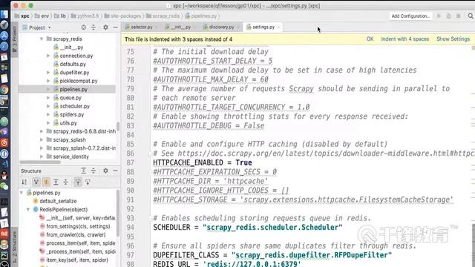The width and height of the screenshot is (475, 267).
Task: Expand scheduler.py in project tree
Action: [48, 106]
